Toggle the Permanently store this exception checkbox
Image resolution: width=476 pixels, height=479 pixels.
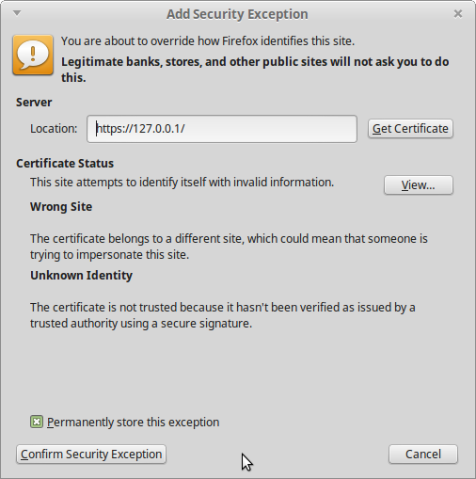click(x=37, y=422)
